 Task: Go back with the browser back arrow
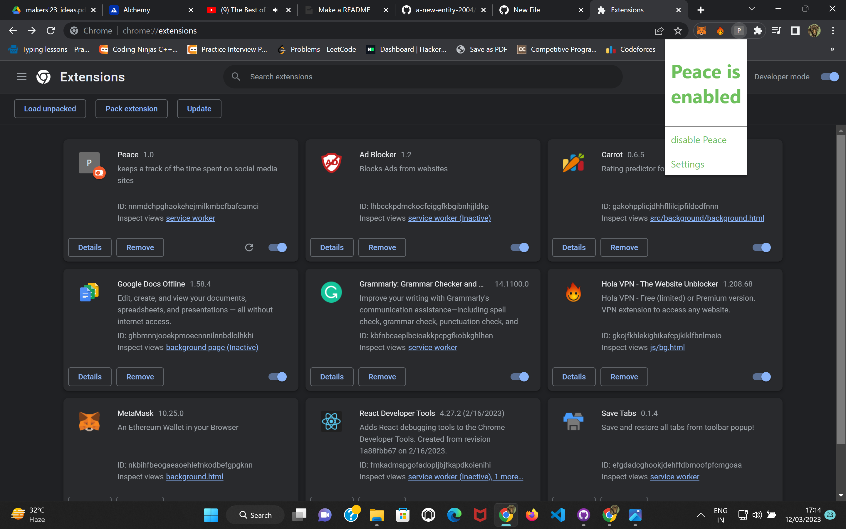13,31
